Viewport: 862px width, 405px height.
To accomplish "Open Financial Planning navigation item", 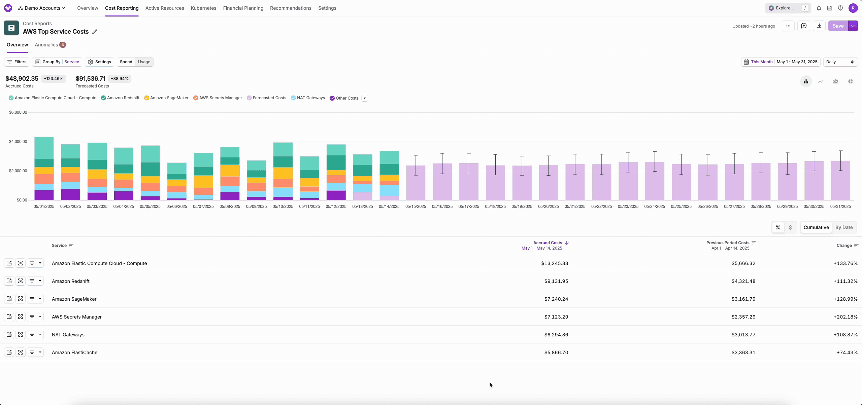I will tap(243, 8).
